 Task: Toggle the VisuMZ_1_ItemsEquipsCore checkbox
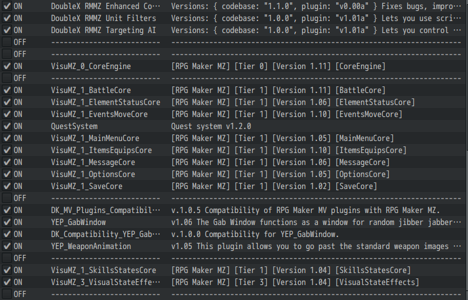coord(7,150)
